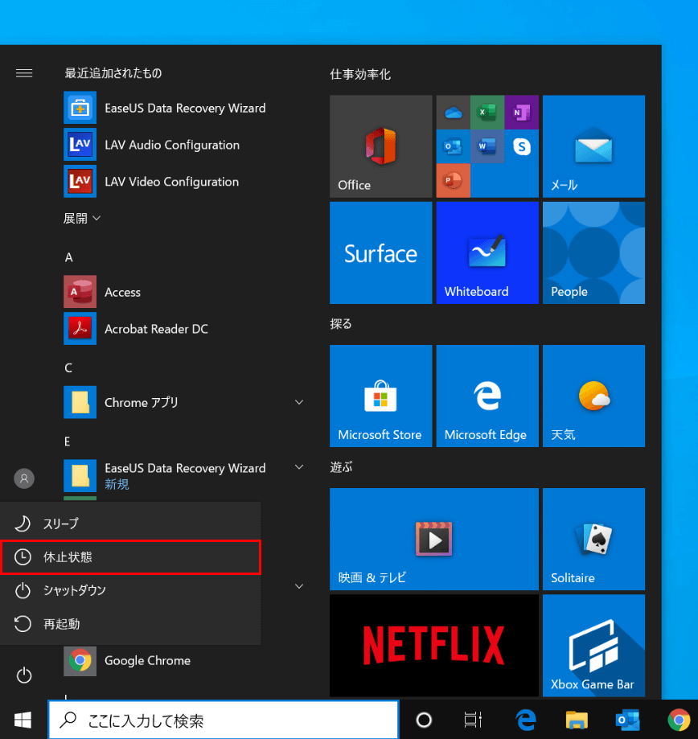Open the 天気 weather tile
The width and height of the screenshot is (698, 739).
[593, 396]
